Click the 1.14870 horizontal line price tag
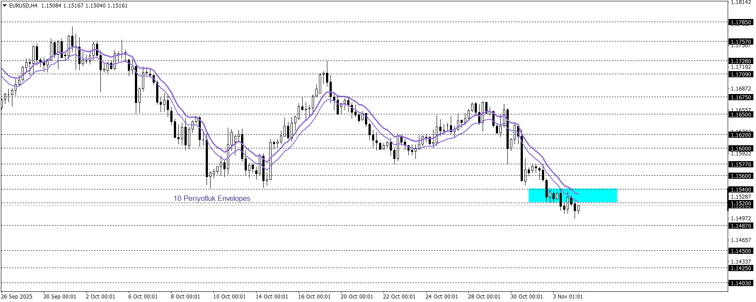The width and height of the screenshot is (756, 302). point(741,226)
